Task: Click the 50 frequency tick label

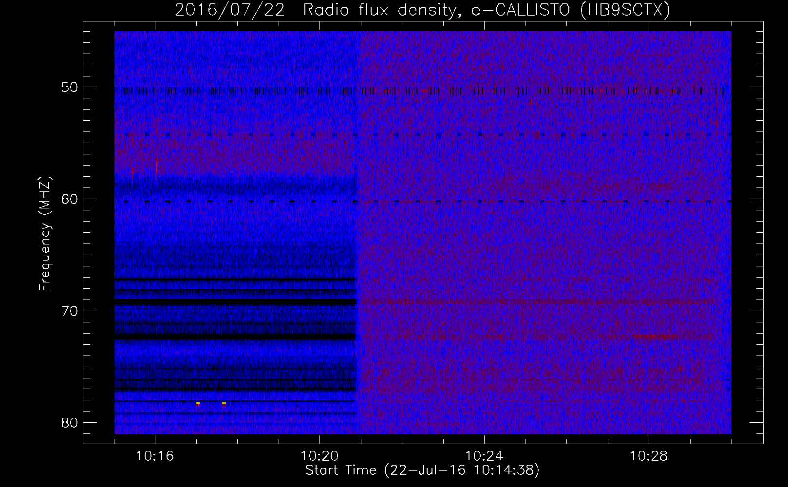Action: pos(70,87)
